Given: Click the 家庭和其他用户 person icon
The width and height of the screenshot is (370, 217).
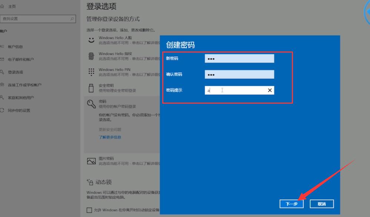Looking at the screenshot, I should point(2,97).
